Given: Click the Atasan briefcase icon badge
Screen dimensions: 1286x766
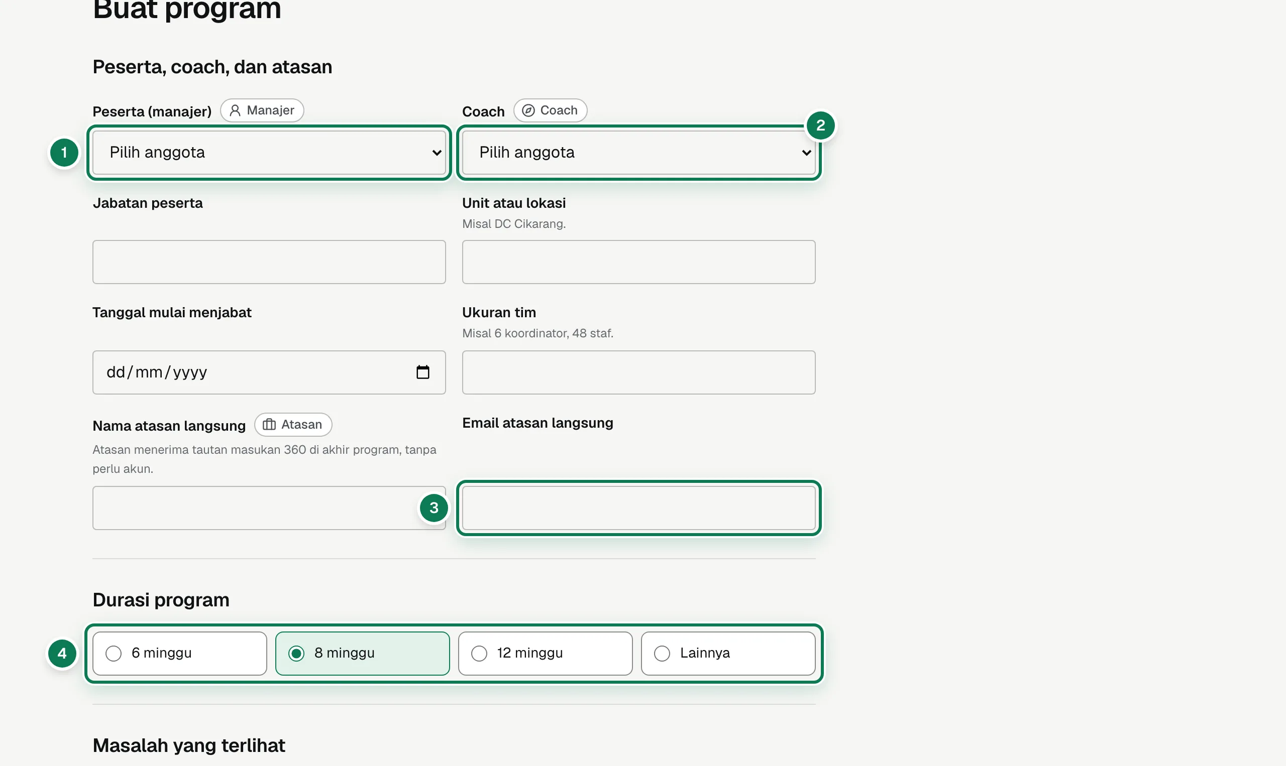Looking at the screenshot, I should pos(293,425).
